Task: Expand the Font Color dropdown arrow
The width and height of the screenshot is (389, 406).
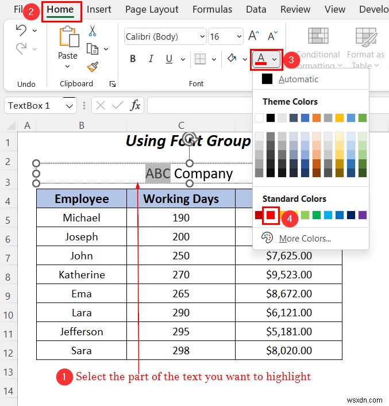Action: pyautogui.click(x=275, y=60)
